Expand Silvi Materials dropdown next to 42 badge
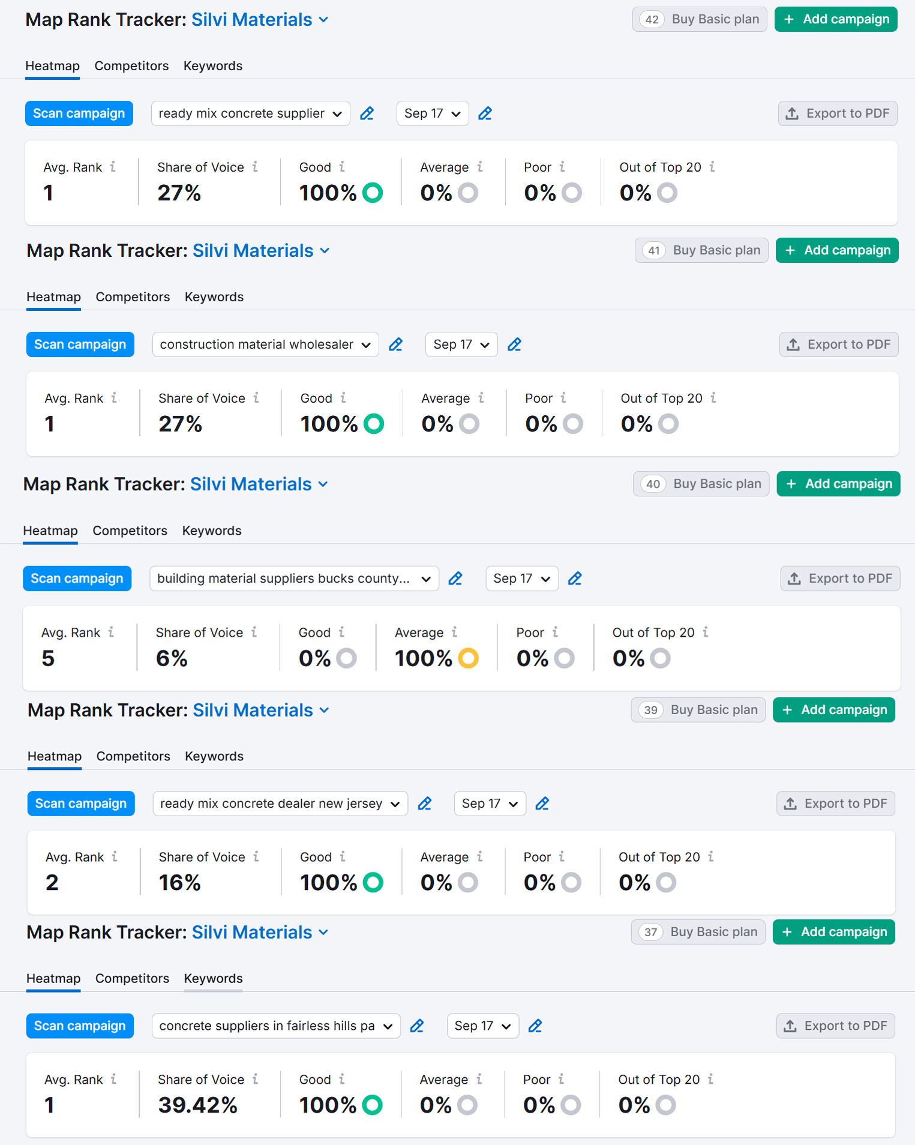 (323, 20)
